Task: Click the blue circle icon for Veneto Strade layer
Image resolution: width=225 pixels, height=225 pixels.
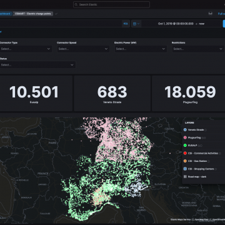Action: 185,130
